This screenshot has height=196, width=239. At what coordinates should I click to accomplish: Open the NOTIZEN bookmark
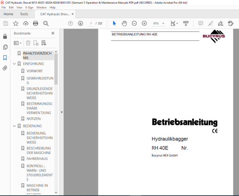pos(33,119)
